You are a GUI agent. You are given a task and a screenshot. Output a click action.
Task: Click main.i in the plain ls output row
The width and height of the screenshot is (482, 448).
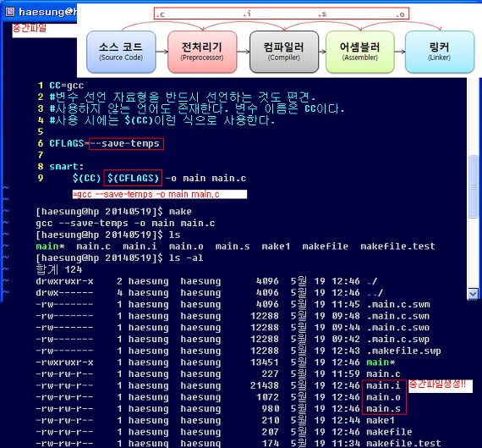tap(140, 246)
